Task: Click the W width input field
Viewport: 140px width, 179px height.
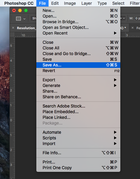Action: [x=137, y=18]
